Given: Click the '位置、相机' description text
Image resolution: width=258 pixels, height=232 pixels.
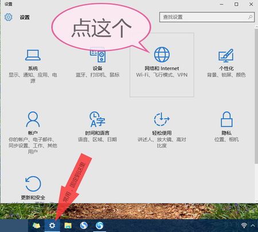Looking at the screenshot, I should (x=226, y=140).
